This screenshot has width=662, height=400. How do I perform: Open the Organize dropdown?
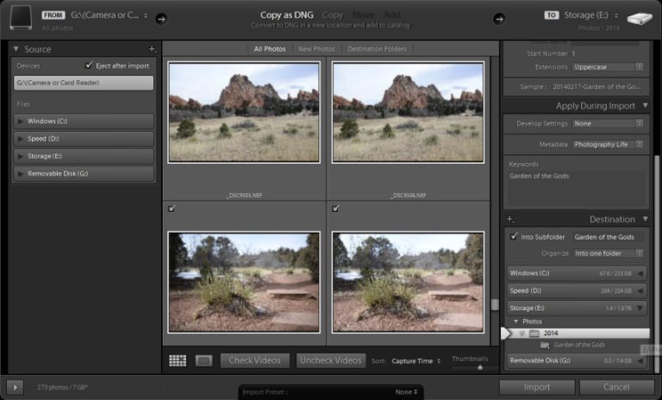click(x=608, y=253)
